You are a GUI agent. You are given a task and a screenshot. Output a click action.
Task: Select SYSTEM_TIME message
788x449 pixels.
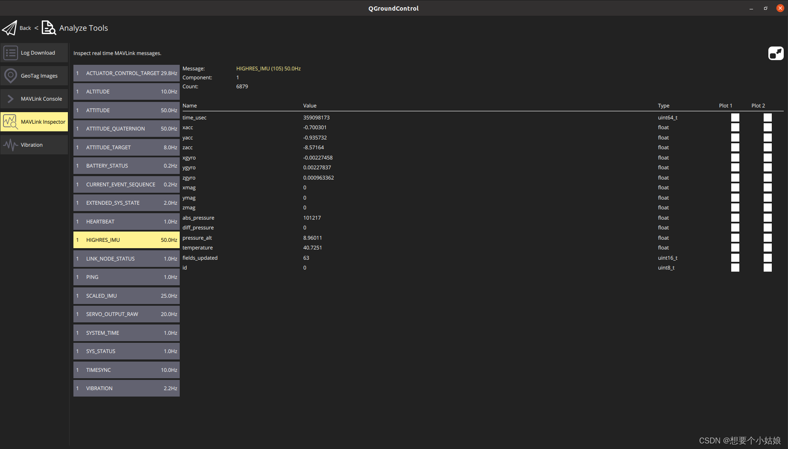tap(126, 333)
